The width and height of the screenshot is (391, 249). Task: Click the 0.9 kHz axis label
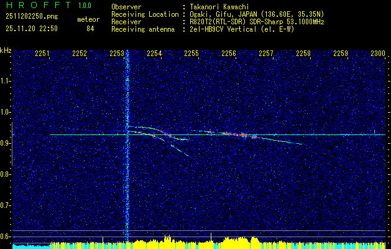(5, 143)
